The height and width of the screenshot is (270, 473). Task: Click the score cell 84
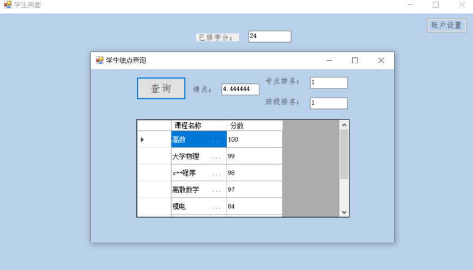[254, 206]
